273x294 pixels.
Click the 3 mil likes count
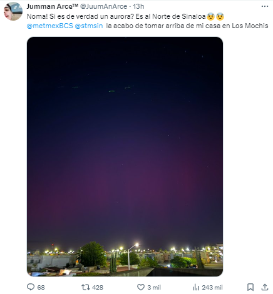[x=154, y=288]
